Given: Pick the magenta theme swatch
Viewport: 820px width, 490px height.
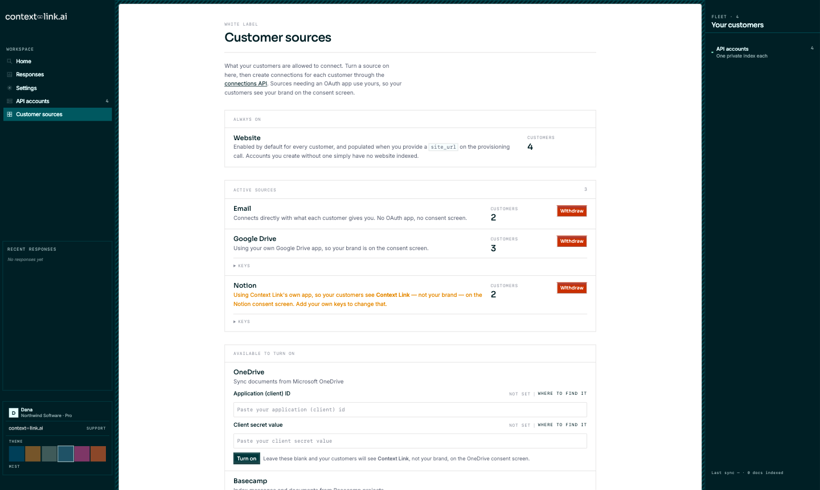Looking at the screenshot, I should coord(82,454).
